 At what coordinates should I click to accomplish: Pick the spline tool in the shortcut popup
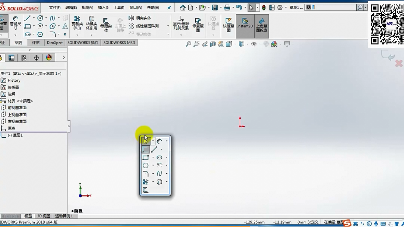(159, 174)
